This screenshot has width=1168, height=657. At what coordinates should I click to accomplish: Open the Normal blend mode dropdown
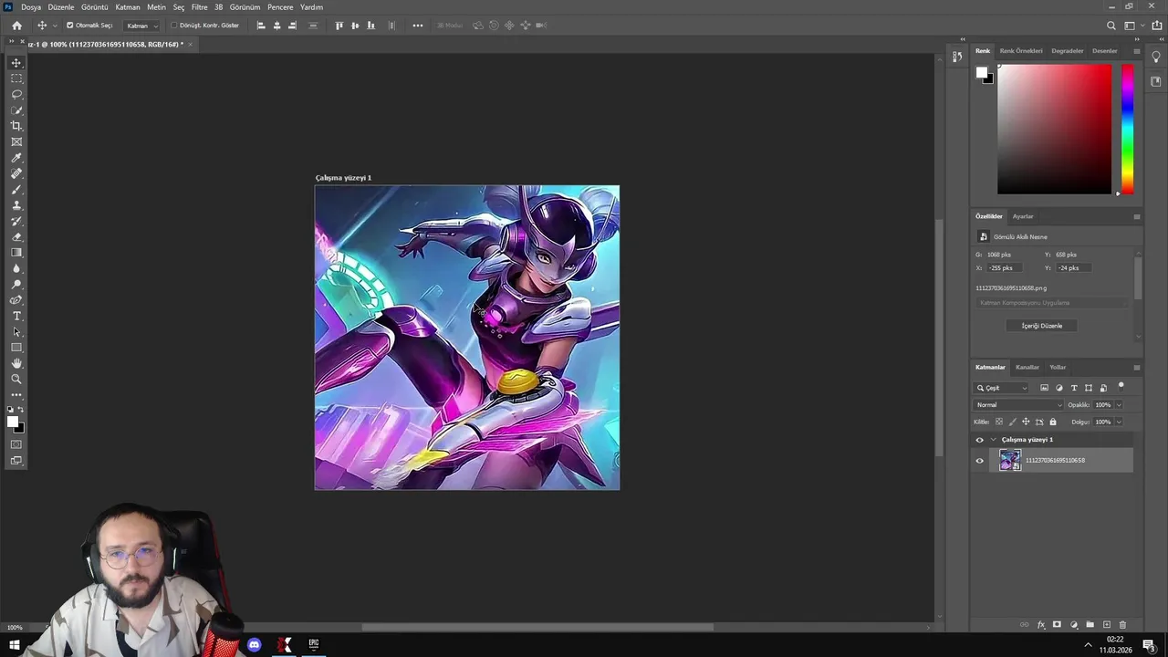click(x=1018, y=405)
